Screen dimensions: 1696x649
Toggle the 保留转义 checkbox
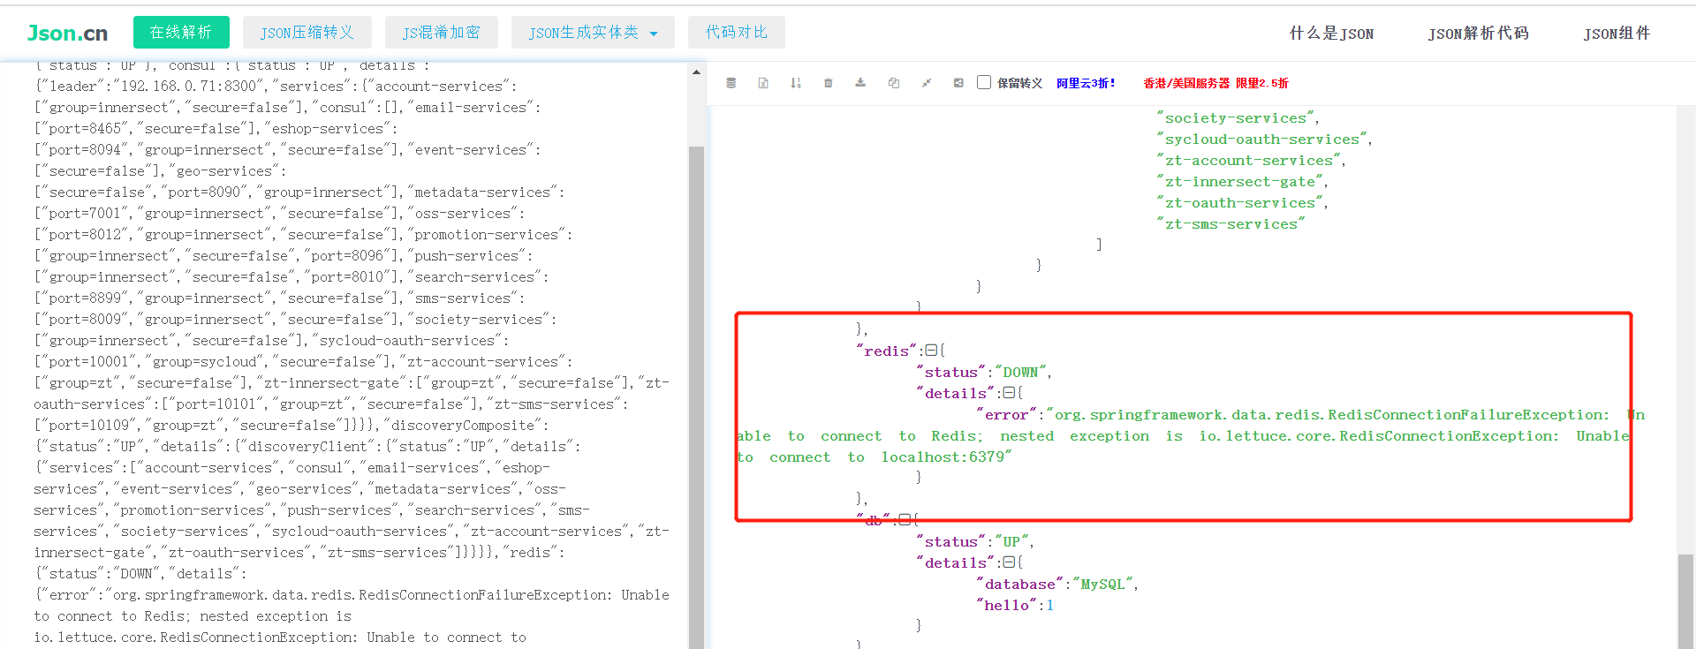(984, 82)
